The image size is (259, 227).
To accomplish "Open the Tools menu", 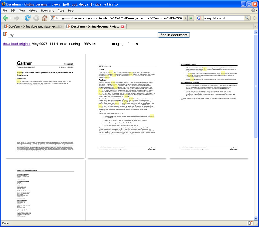I will pyautogui.click(x=61, y=11).
